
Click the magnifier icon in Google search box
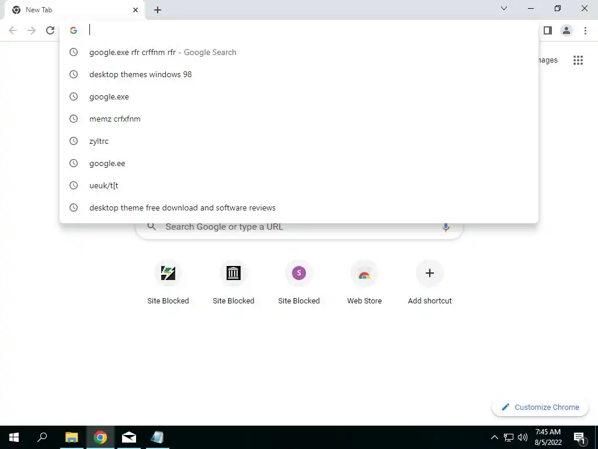[152, 227]
